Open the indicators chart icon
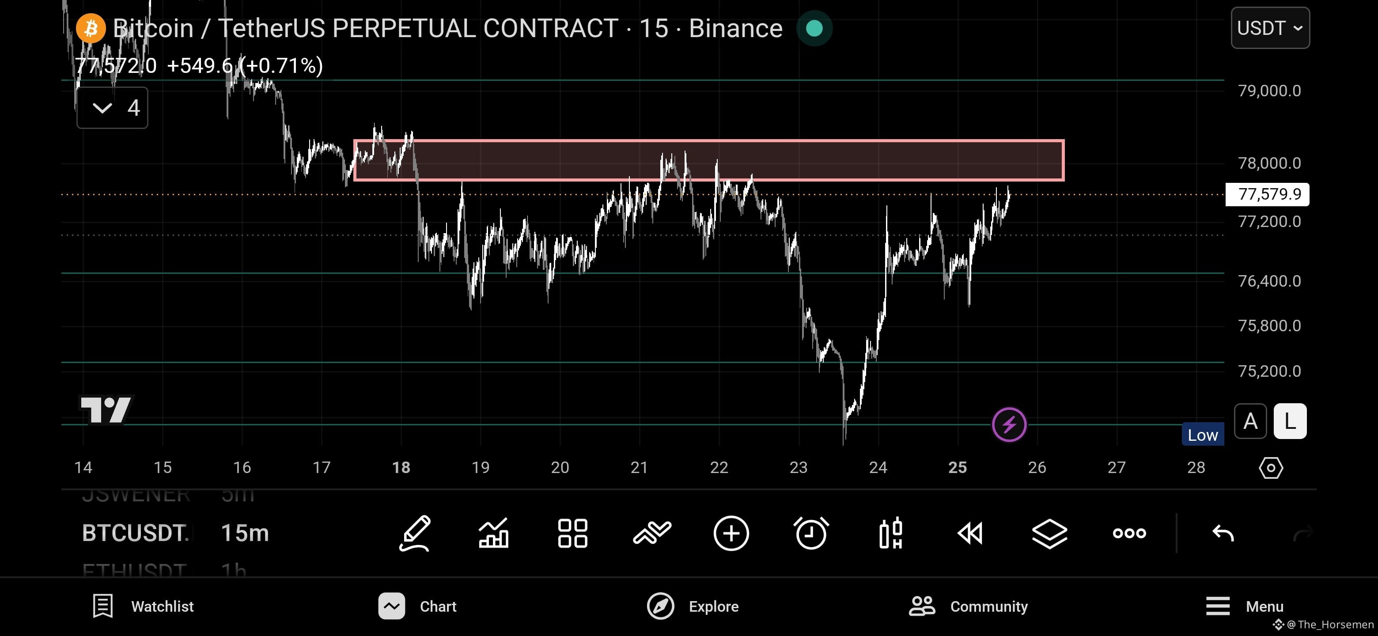This screenshot has height=636, width=1378. pos(493,533)
